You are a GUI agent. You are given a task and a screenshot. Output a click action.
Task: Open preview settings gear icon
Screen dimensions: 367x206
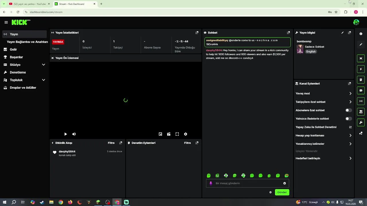pos(186,134)
